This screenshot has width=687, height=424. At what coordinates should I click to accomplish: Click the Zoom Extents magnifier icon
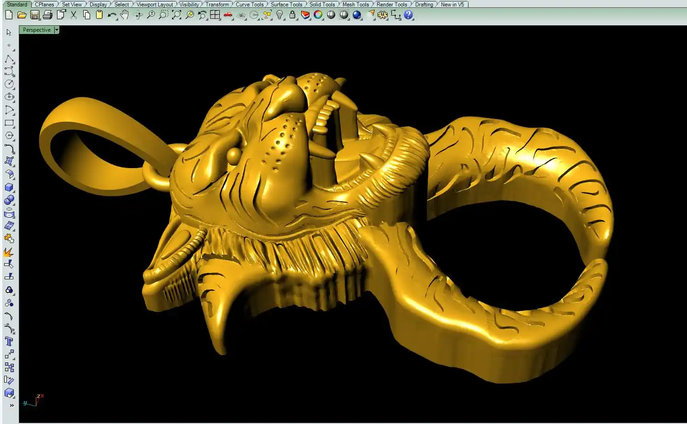click(177, 15)
